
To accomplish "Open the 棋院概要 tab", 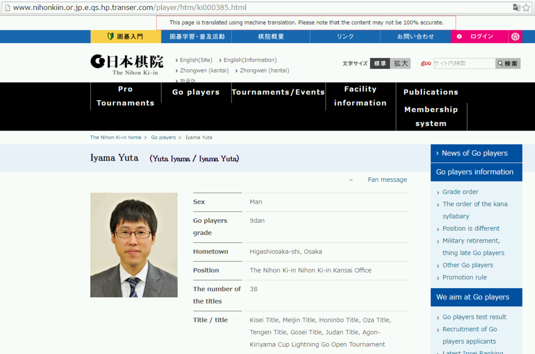I will [271, 37].
